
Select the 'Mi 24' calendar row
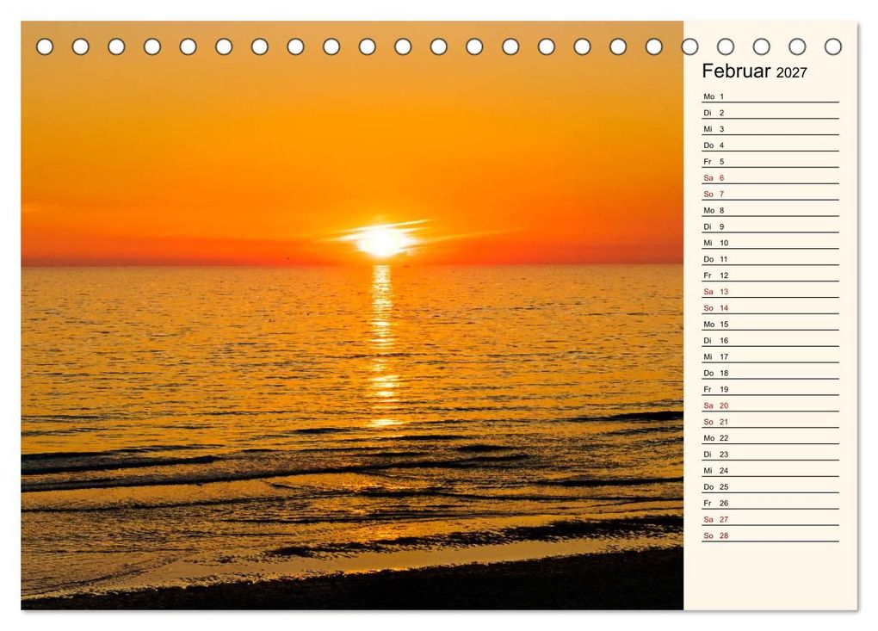click(770, 470)
